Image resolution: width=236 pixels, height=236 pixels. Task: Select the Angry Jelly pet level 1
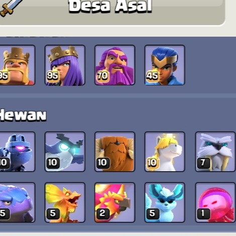click(215, 202)
